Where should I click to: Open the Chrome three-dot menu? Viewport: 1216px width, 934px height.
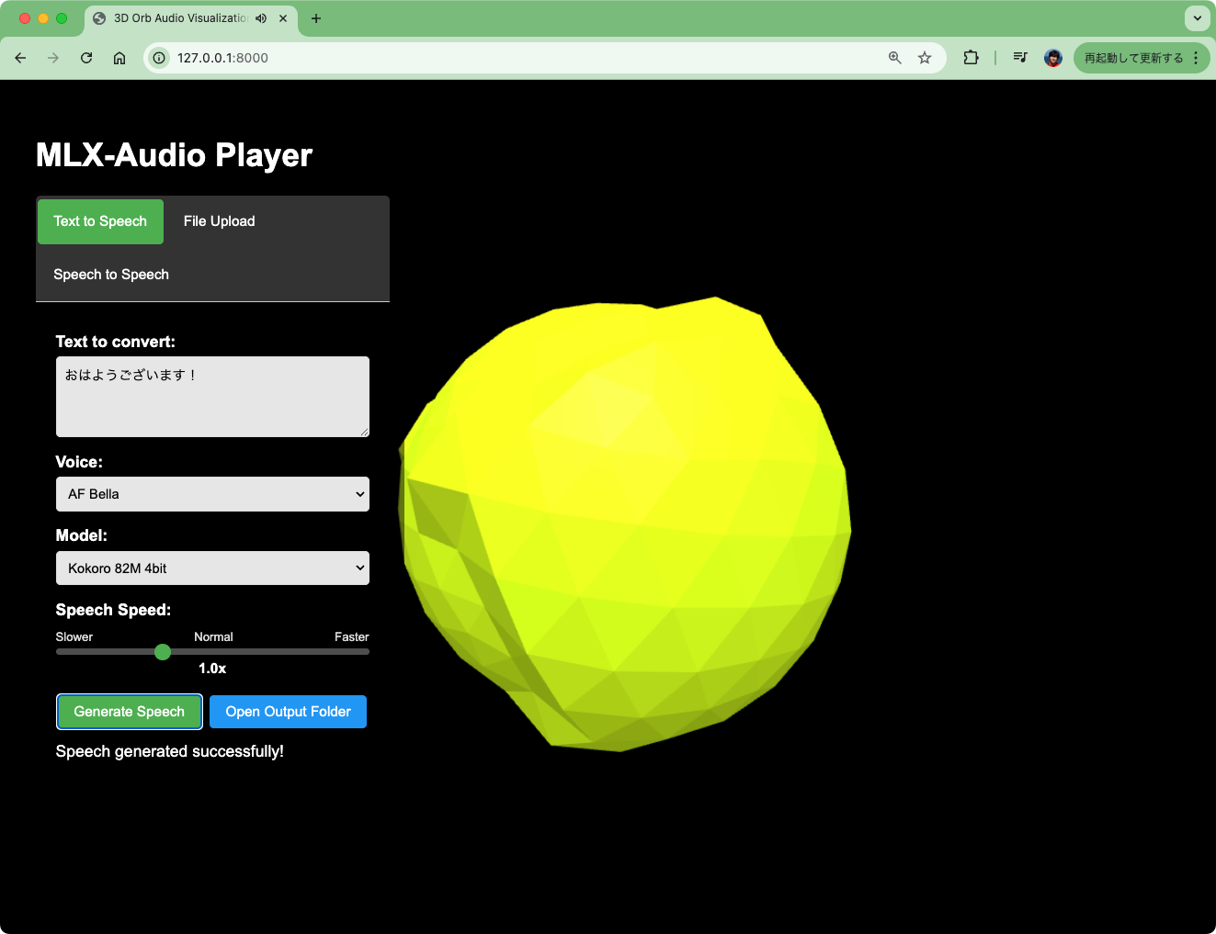tap(1196, 58)
